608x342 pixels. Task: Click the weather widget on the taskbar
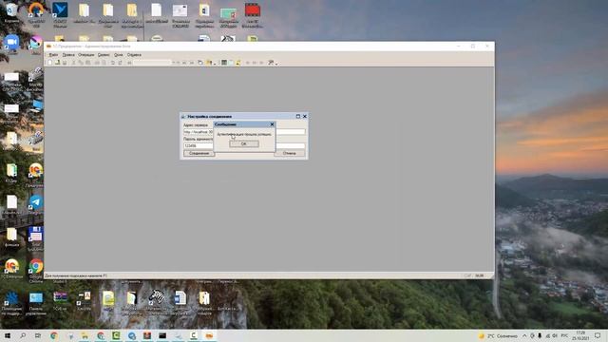click(x=498, y=335)
